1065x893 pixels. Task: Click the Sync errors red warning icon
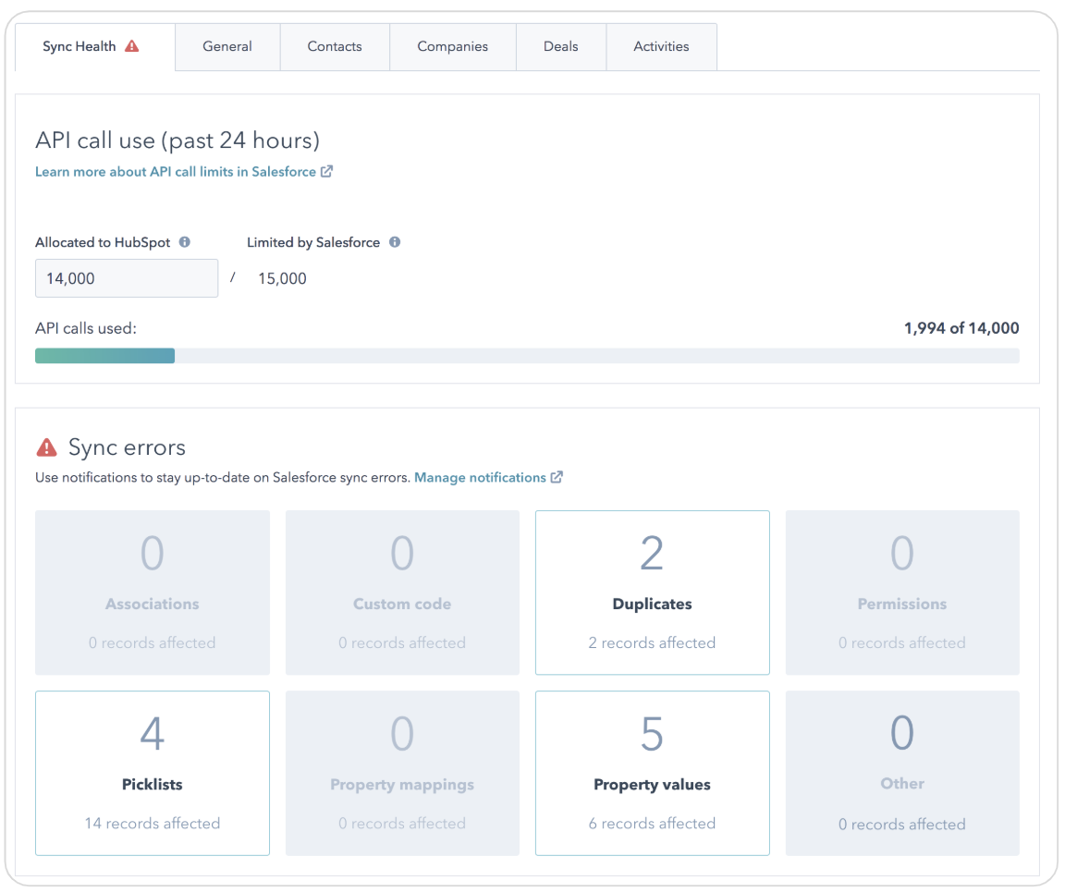coord(46,447)
